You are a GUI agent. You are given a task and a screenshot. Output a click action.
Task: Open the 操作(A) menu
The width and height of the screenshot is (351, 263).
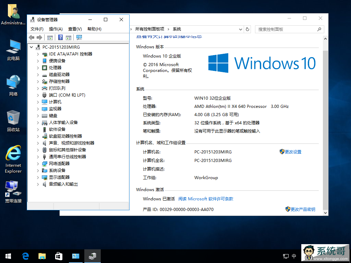pyautogui.click(x=56, y=29)
